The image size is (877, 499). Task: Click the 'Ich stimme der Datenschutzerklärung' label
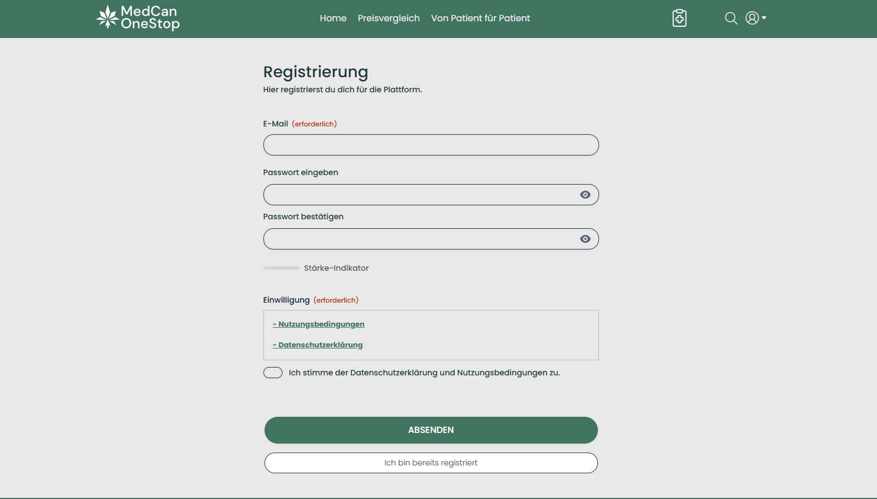coord(424,373)
